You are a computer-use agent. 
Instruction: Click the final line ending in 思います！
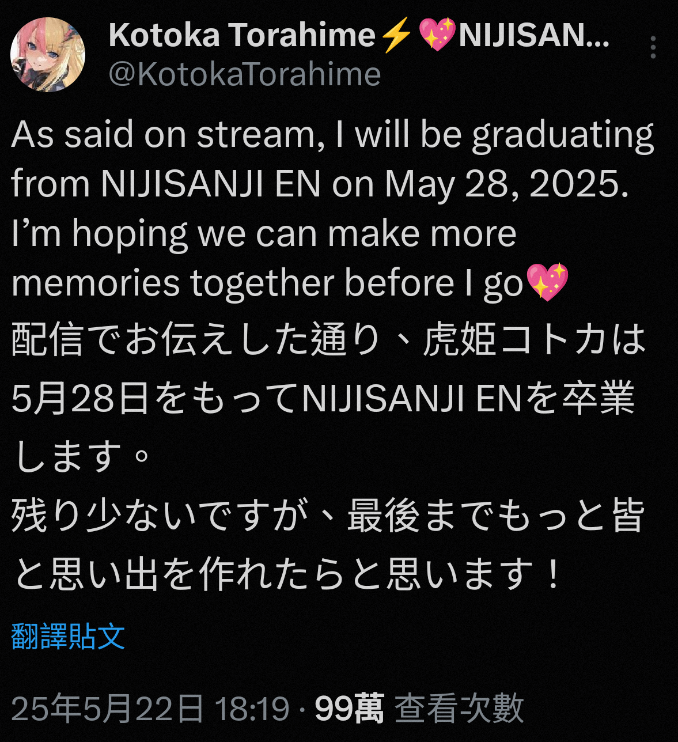click(288, 574)
